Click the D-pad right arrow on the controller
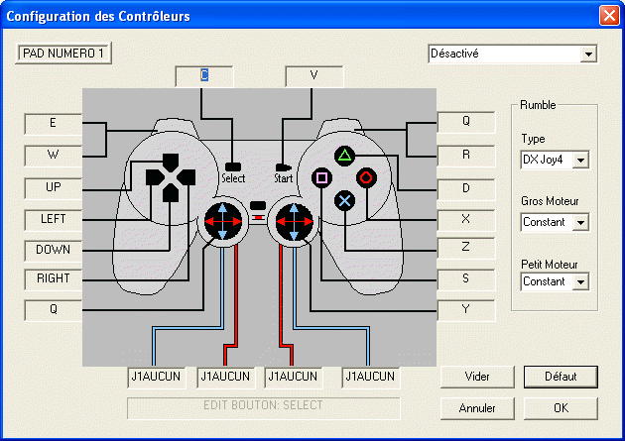The image size is (625, 441). pyautogui.click(x=187, y=177)
